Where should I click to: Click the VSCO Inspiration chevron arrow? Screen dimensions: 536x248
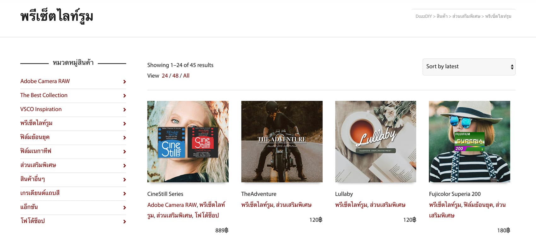coord(125,109)
